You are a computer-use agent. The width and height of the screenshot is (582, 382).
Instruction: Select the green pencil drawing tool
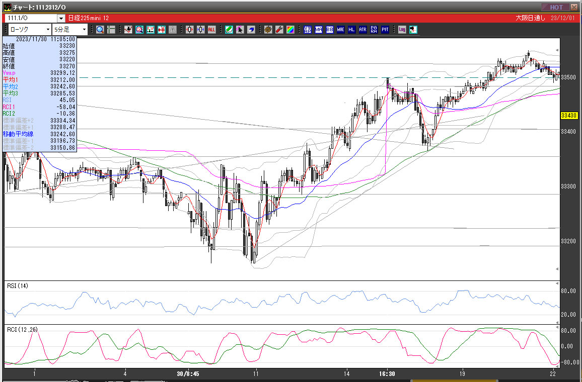pos(229,30)
